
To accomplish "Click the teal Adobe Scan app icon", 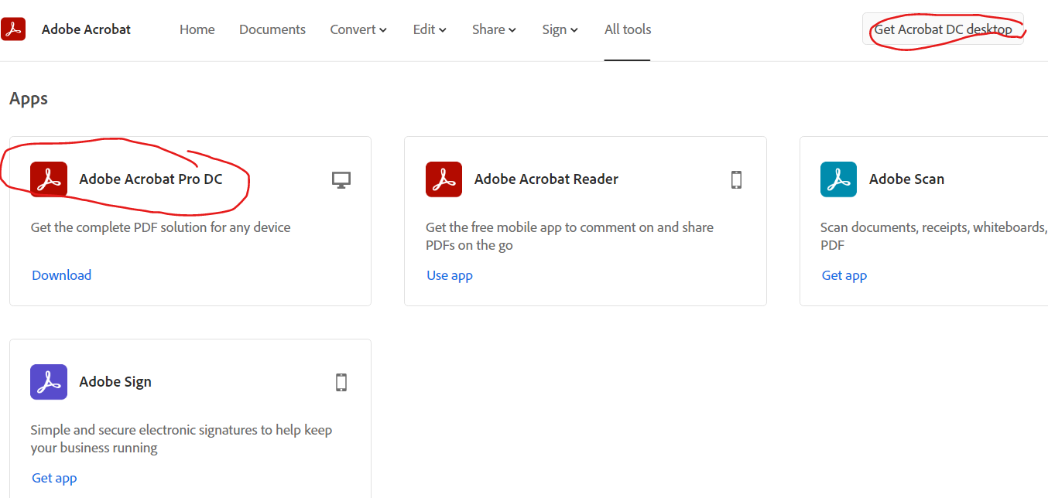I will 838,179.
